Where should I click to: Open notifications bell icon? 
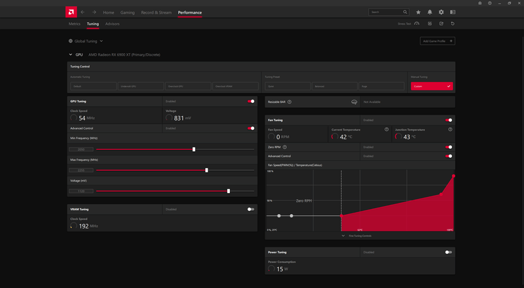tap(430, 12)
